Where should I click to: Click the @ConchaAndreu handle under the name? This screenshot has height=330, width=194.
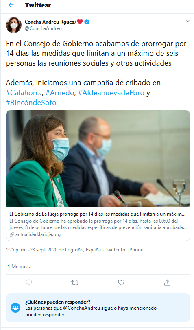[44, 28]
